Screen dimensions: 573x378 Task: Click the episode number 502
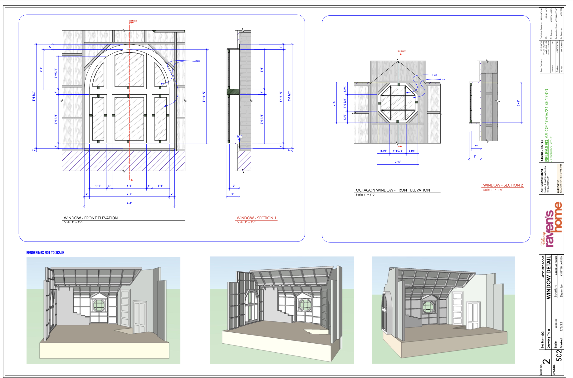[559, 356]
